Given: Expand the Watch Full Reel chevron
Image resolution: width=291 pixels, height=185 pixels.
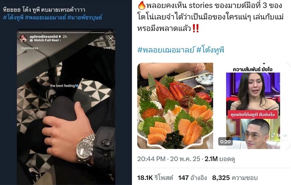Looking at the screenshot, I should [x=60, y=40].
